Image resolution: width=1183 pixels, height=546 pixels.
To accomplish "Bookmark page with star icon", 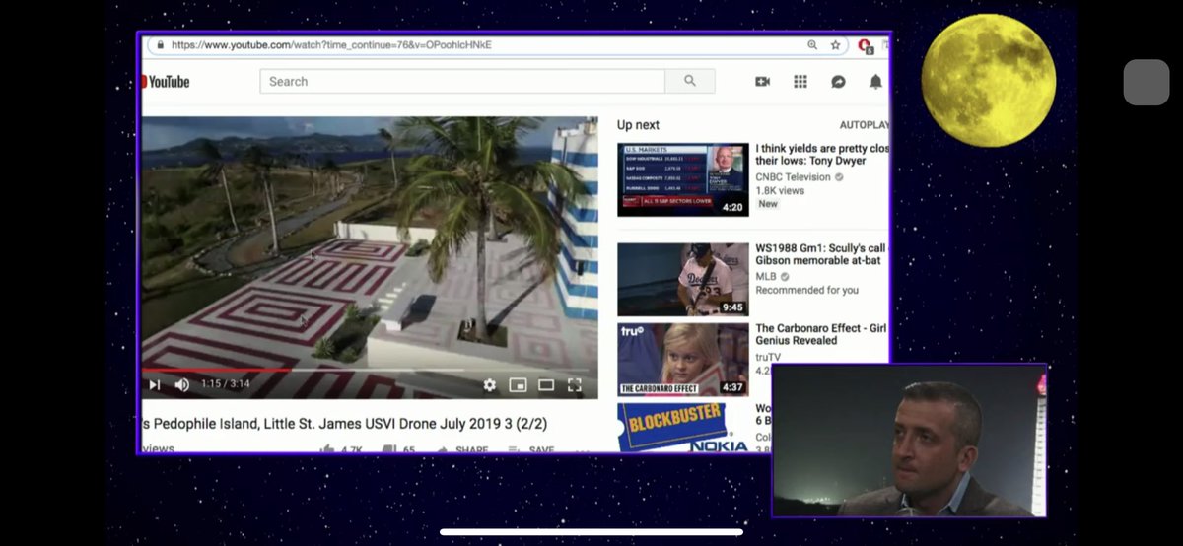I will (835, 45).
